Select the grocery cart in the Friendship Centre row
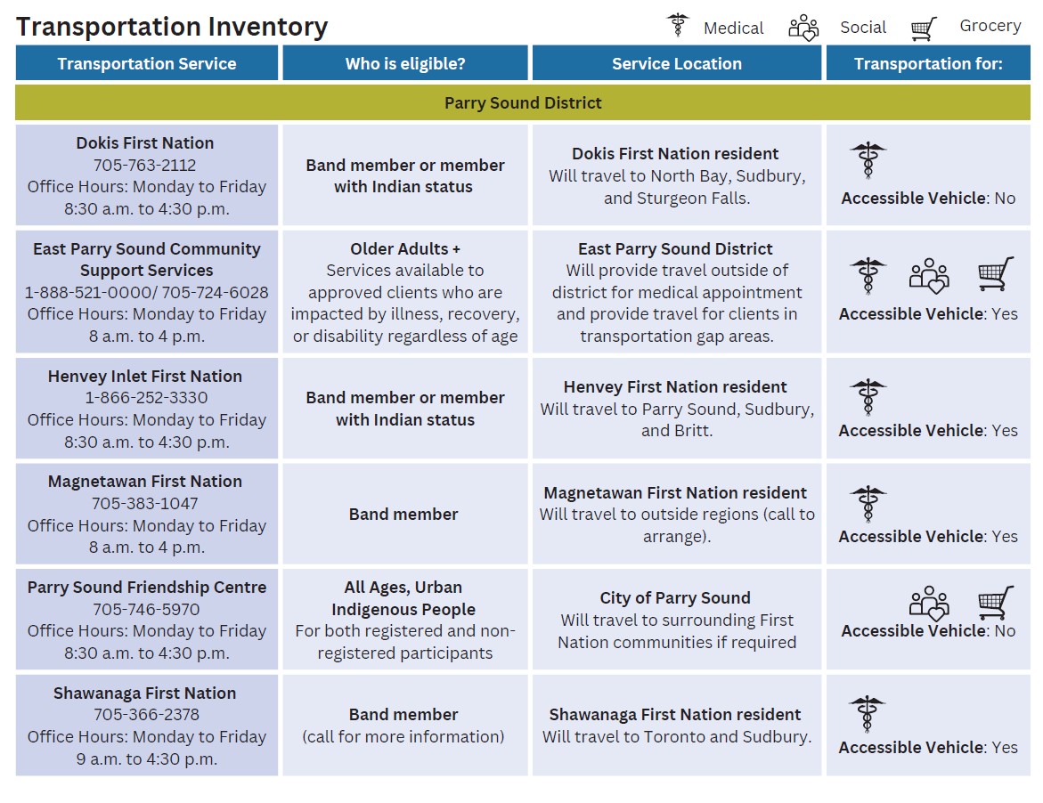Screen dimensions: 1043x803 click(x=995, y=603)
